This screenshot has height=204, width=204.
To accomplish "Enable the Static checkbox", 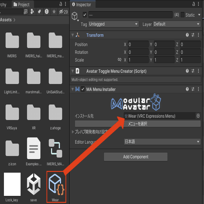I will (x=183, y=15).
